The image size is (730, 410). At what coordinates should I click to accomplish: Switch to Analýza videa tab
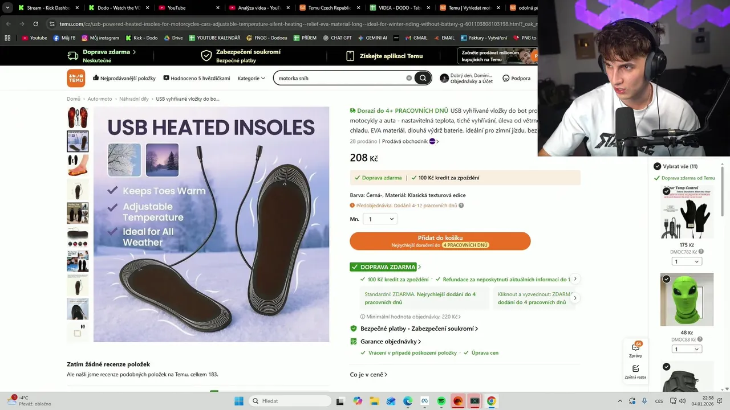tap(258, 8)
